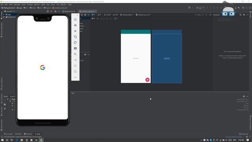The image size is (252, 142).
Task: Open the NoActionBar theme dropdown
Action: pyautogui.click(x=127, y=15)
